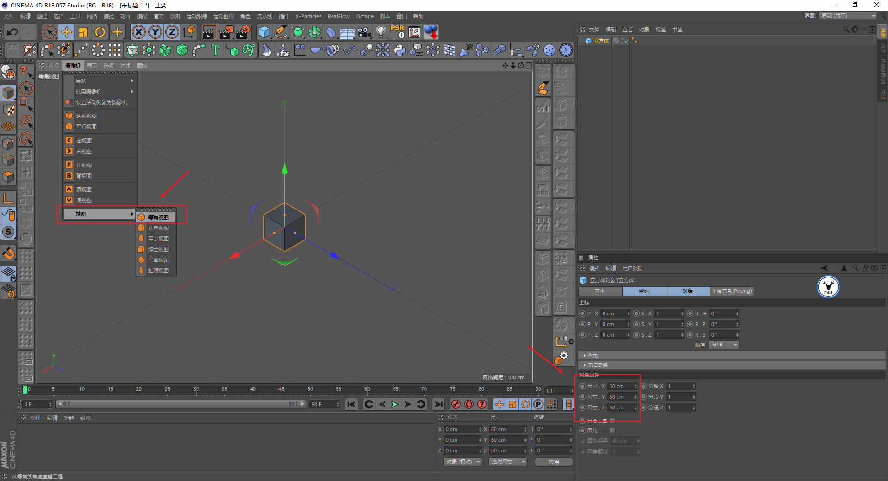Click the magnet-style icon in left toolbar

(8, 253)
